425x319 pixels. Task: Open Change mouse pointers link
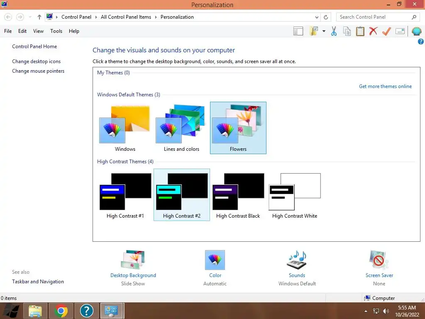coord(38,71)
